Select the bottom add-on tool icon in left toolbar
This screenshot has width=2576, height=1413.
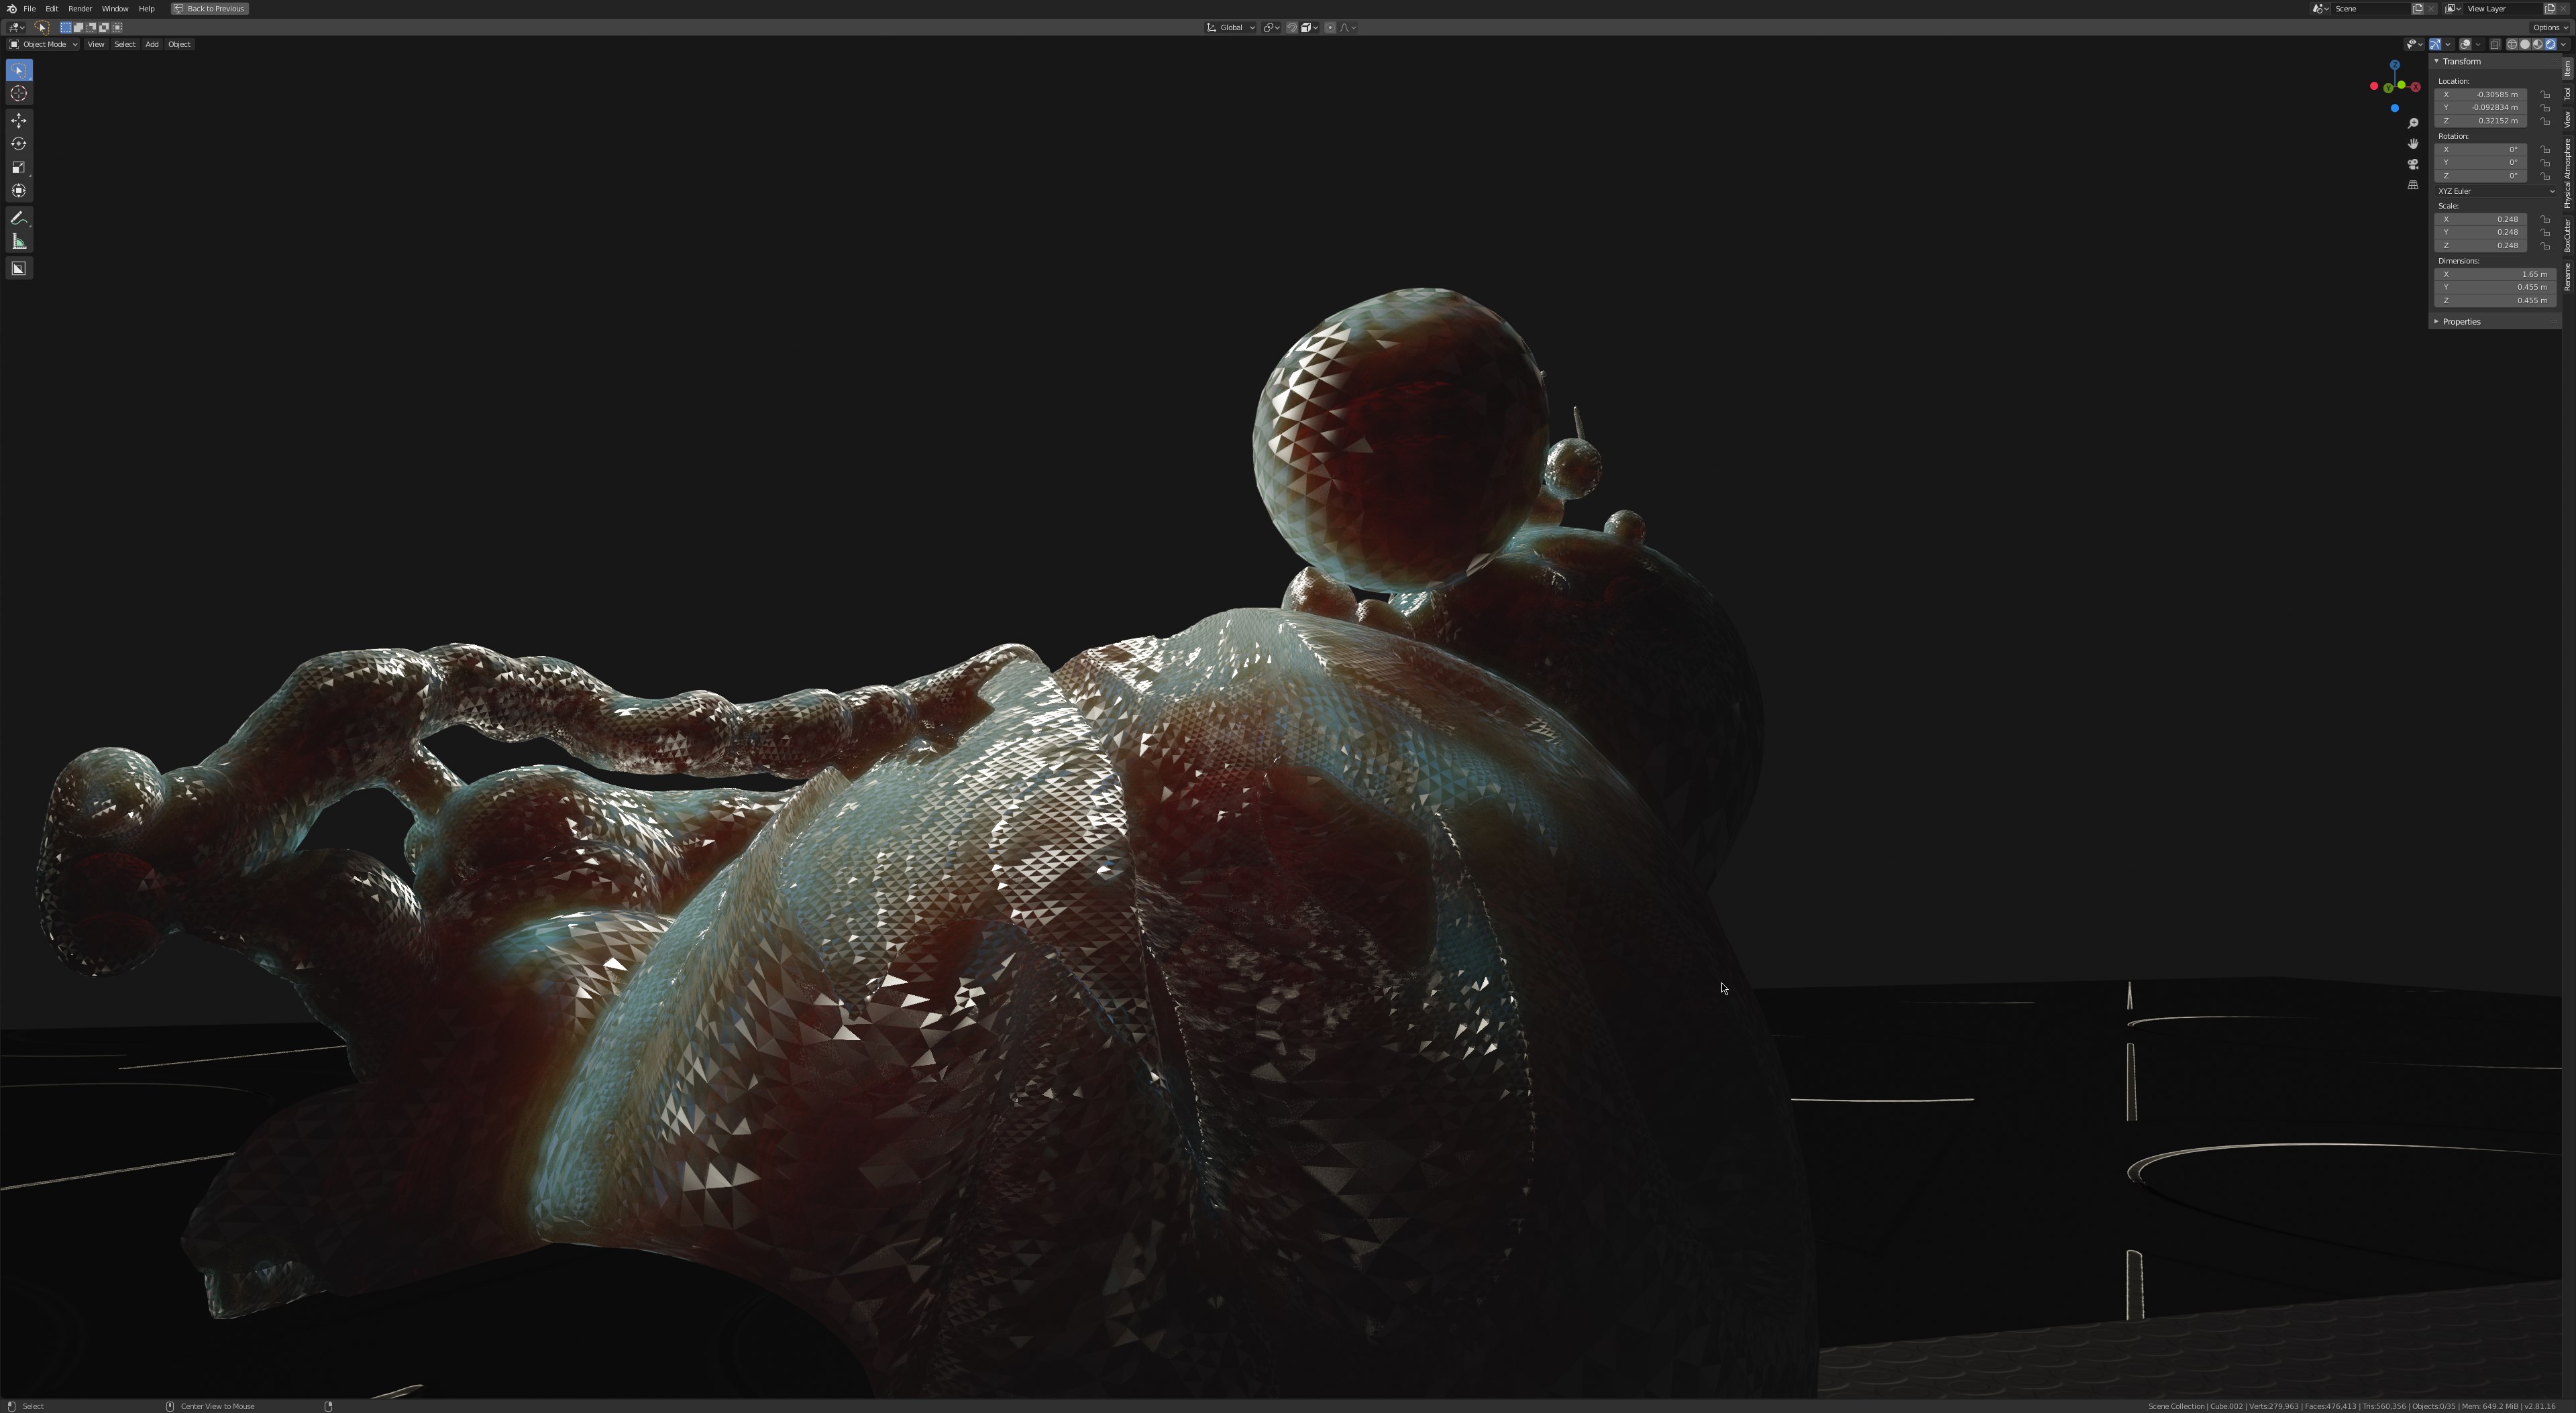pos(19,268)
